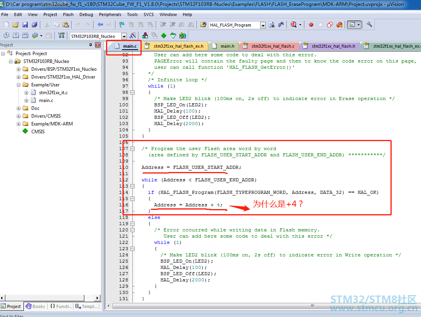Viewport: 421px width, 317px height.
Task: Switch to the stm32f1xx_hal_flash.c tab
Action: click(269, 46)
